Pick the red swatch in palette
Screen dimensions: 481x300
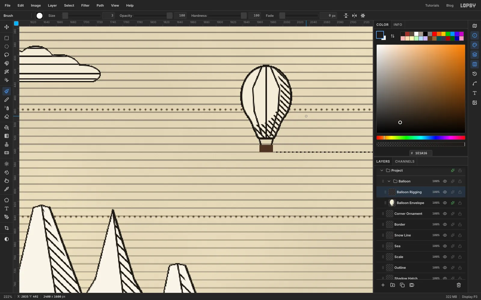point(434,34)
